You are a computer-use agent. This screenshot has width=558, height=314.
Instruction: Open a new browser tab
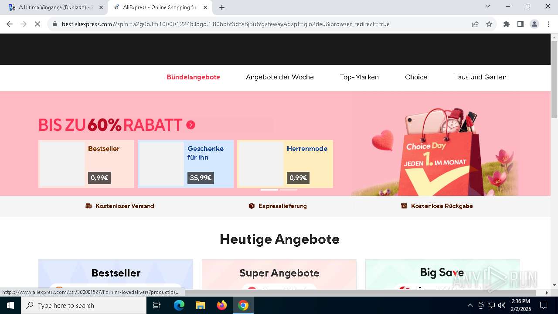222,7
